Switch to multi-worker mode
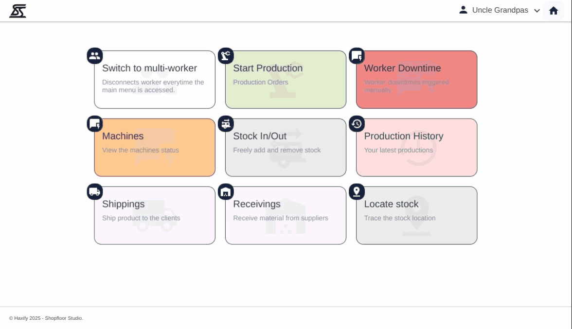Viewport: 572px width, 329px height. (x=155, y=80)
